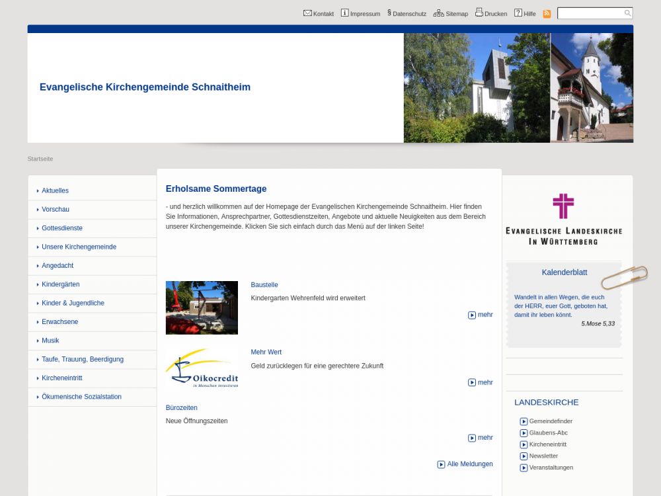Image resolution: width=661 pixels, height=496 pixels.
Task: Open the Baustelle article link
Action: 264,285
